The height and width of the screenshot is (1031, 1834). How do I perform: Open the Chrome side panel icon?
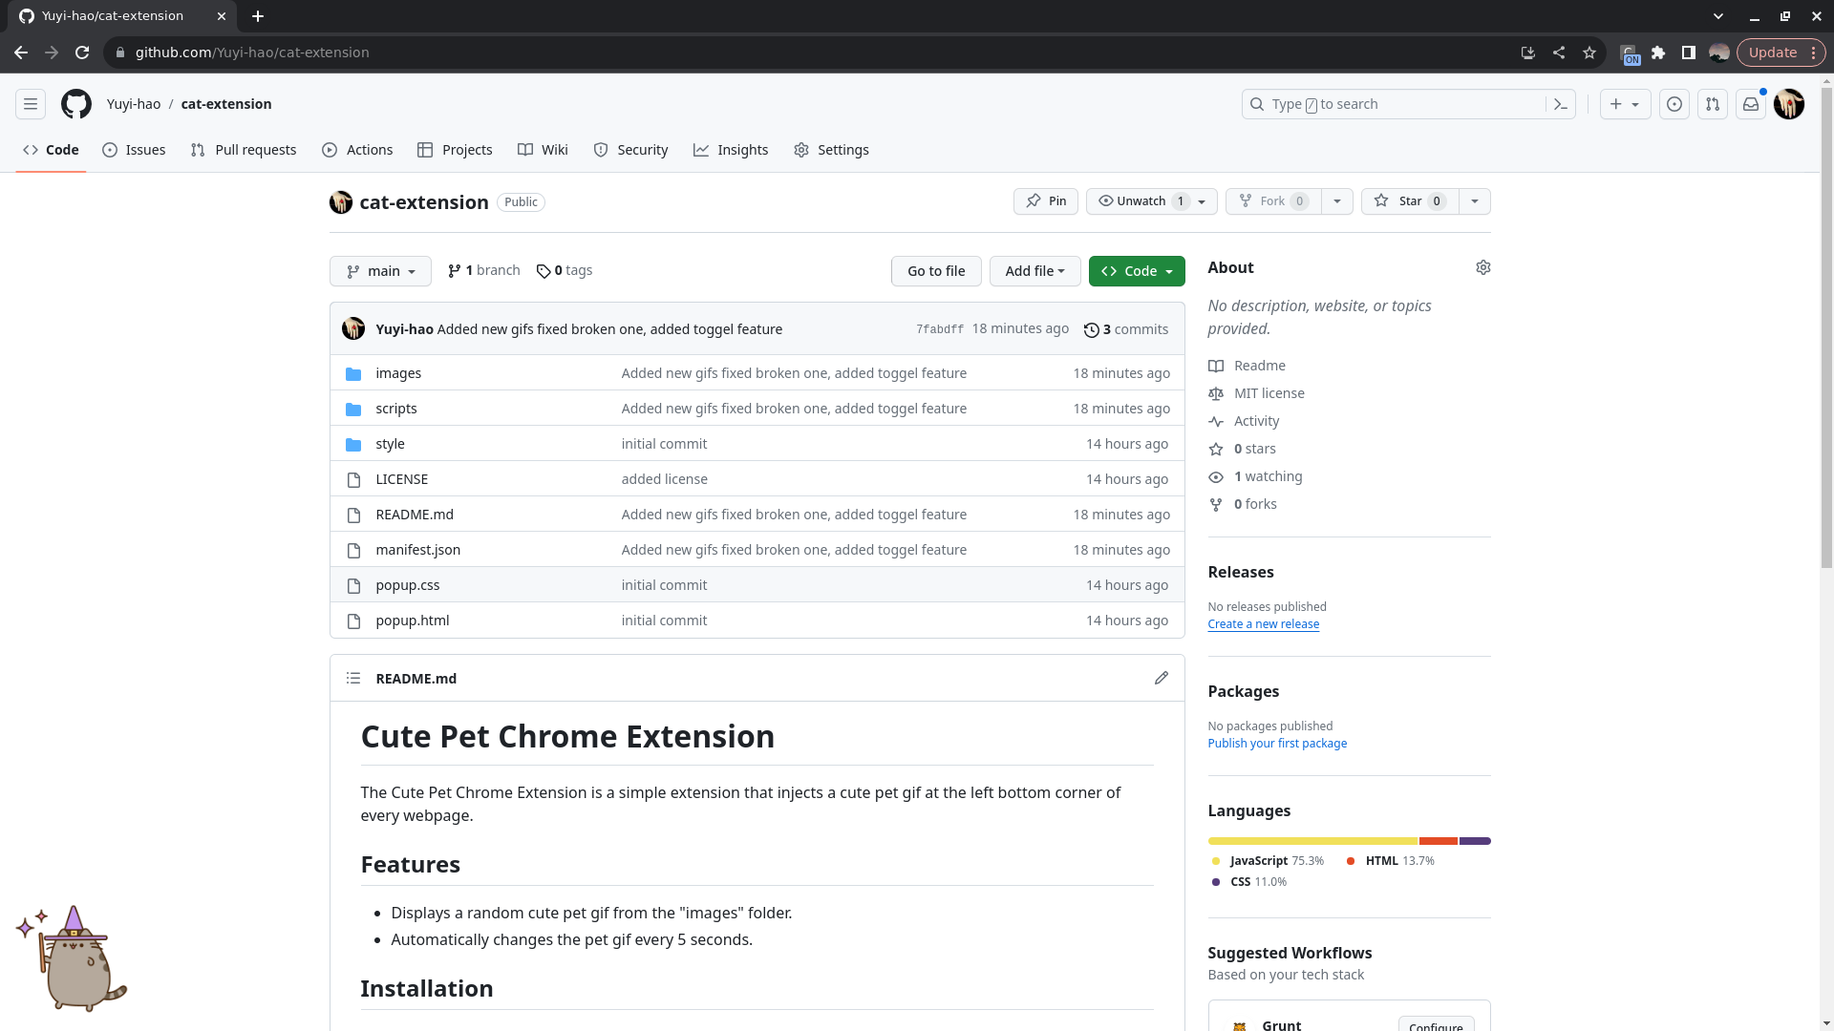[x=1689, y=53]
